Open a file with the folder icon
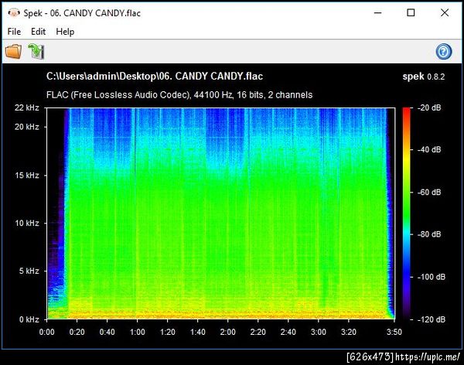This screenshot has width=464, height=365. point(14,51)
